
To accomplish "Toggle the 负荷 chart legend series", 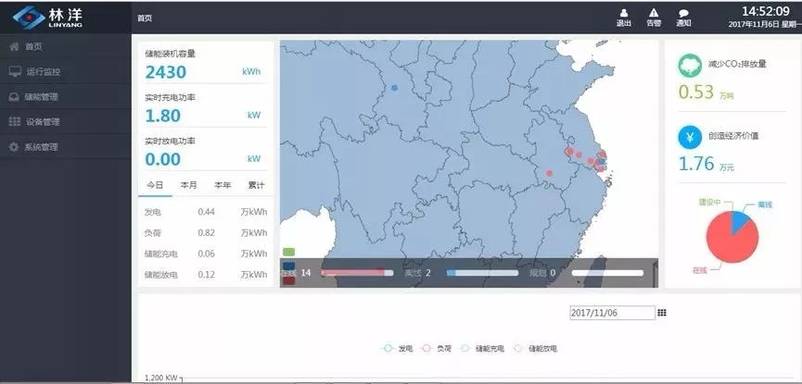I will click(437, 349).
